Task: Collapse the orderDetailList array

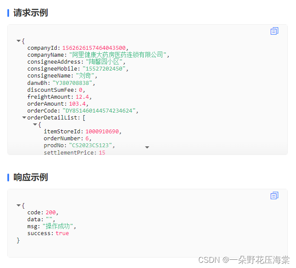Action: [24, 117]
